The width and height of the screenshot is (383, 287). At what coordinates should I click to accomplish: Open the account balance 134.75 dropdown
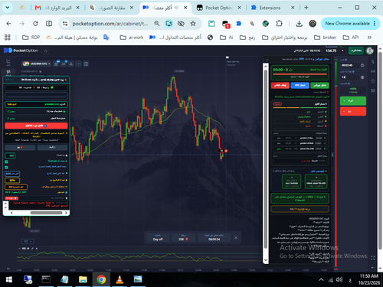point(335,51)
